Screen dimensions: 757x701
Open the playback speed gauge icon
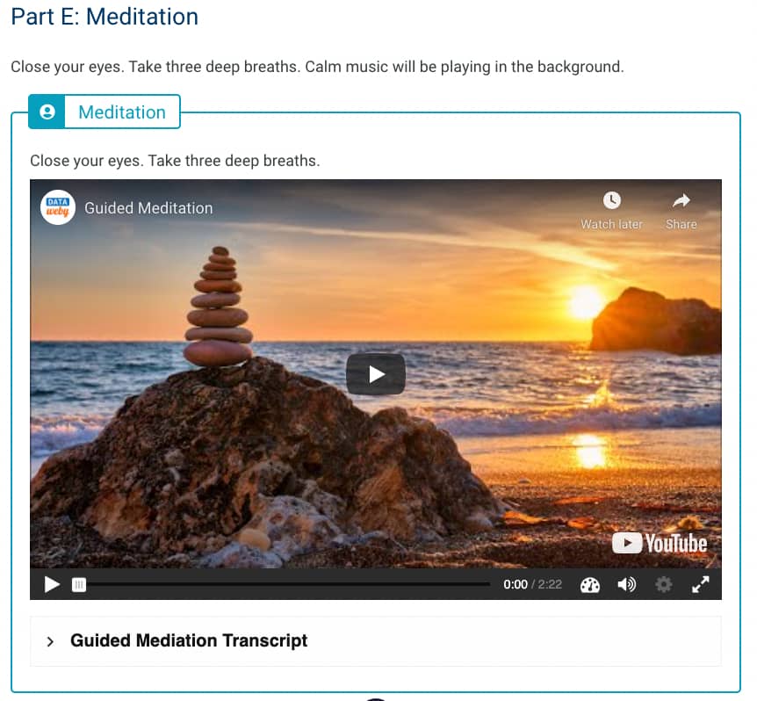[x=589, y=585]
